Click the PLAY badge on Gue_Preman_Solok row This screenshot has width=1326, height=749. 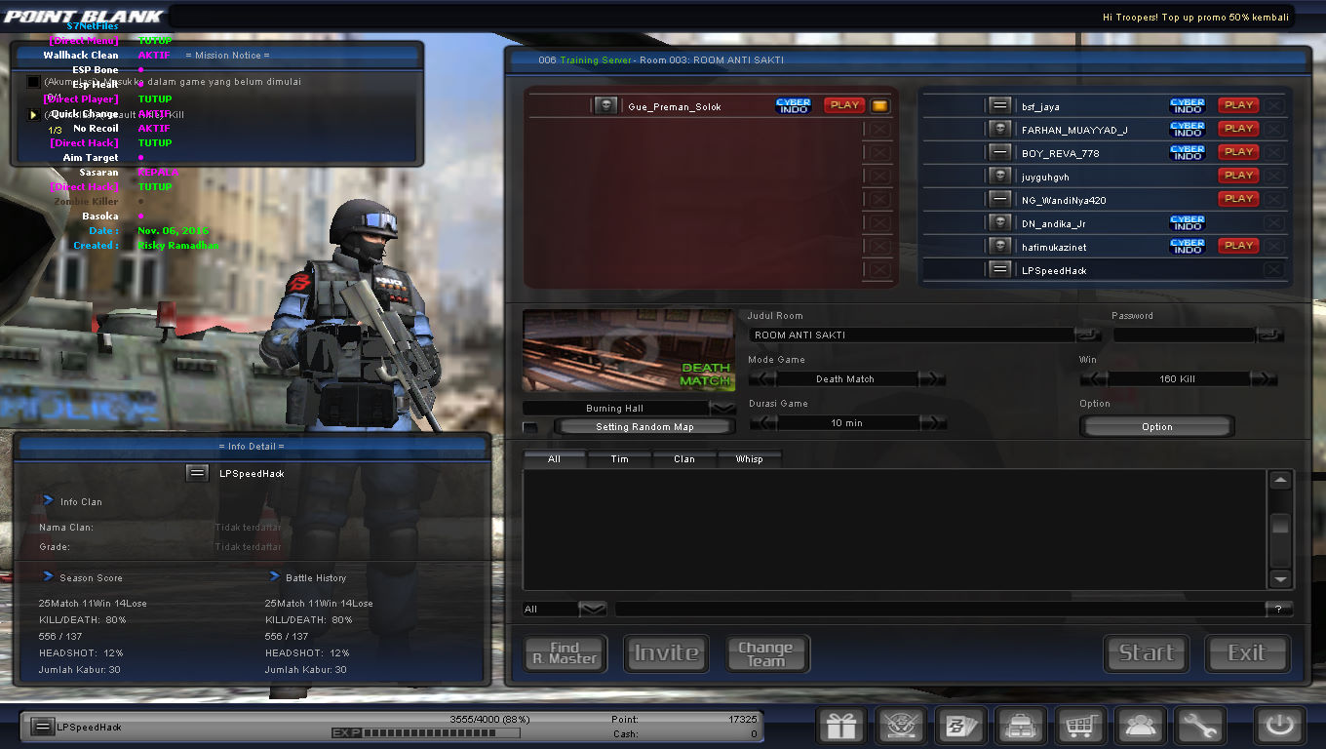pos(844,105)
